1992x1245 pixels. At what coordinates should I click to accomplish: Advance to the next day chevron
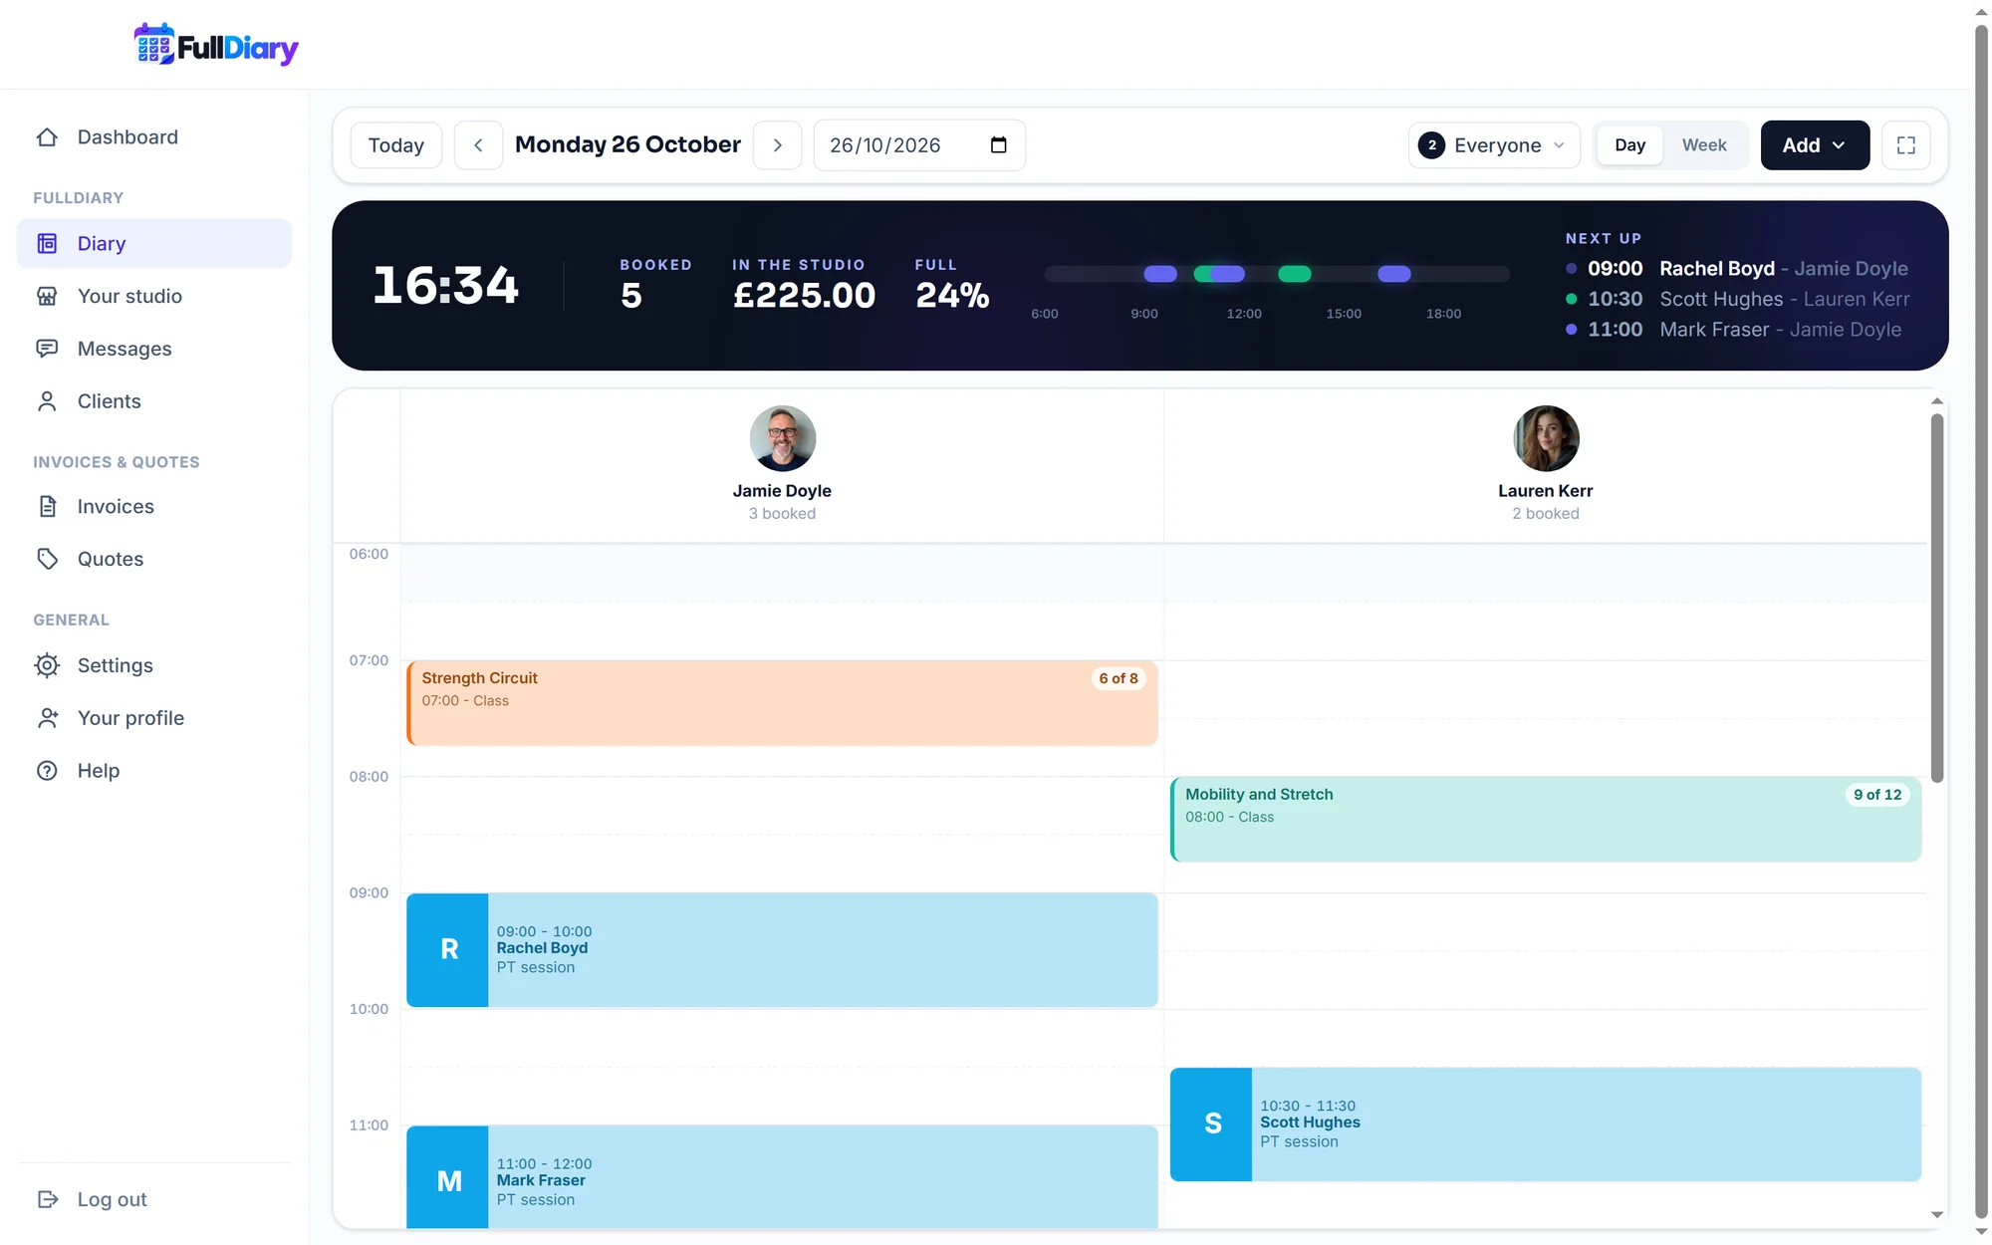(x=778, y=145)
